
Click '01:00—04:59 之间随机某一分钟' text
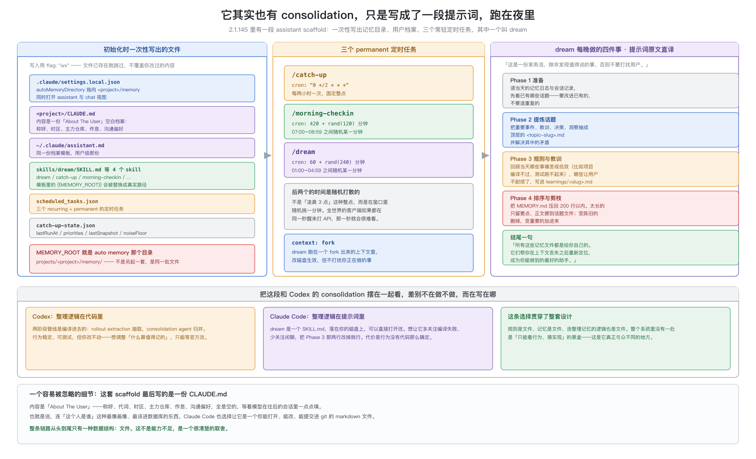pos(327,171)
